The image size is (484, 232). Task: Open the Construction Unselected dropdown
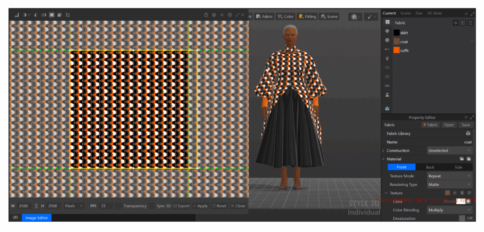(450, 150)
